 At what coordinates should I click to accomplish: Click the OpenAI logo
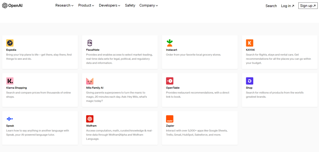coord(12,6)
